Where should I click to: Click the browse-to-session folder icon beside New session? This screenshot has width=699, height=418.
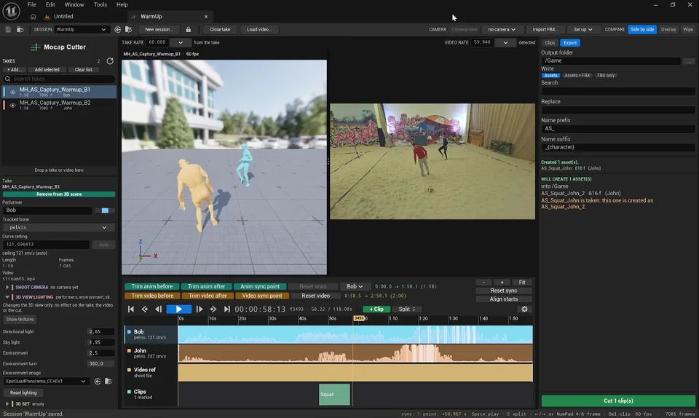[128, 29]
